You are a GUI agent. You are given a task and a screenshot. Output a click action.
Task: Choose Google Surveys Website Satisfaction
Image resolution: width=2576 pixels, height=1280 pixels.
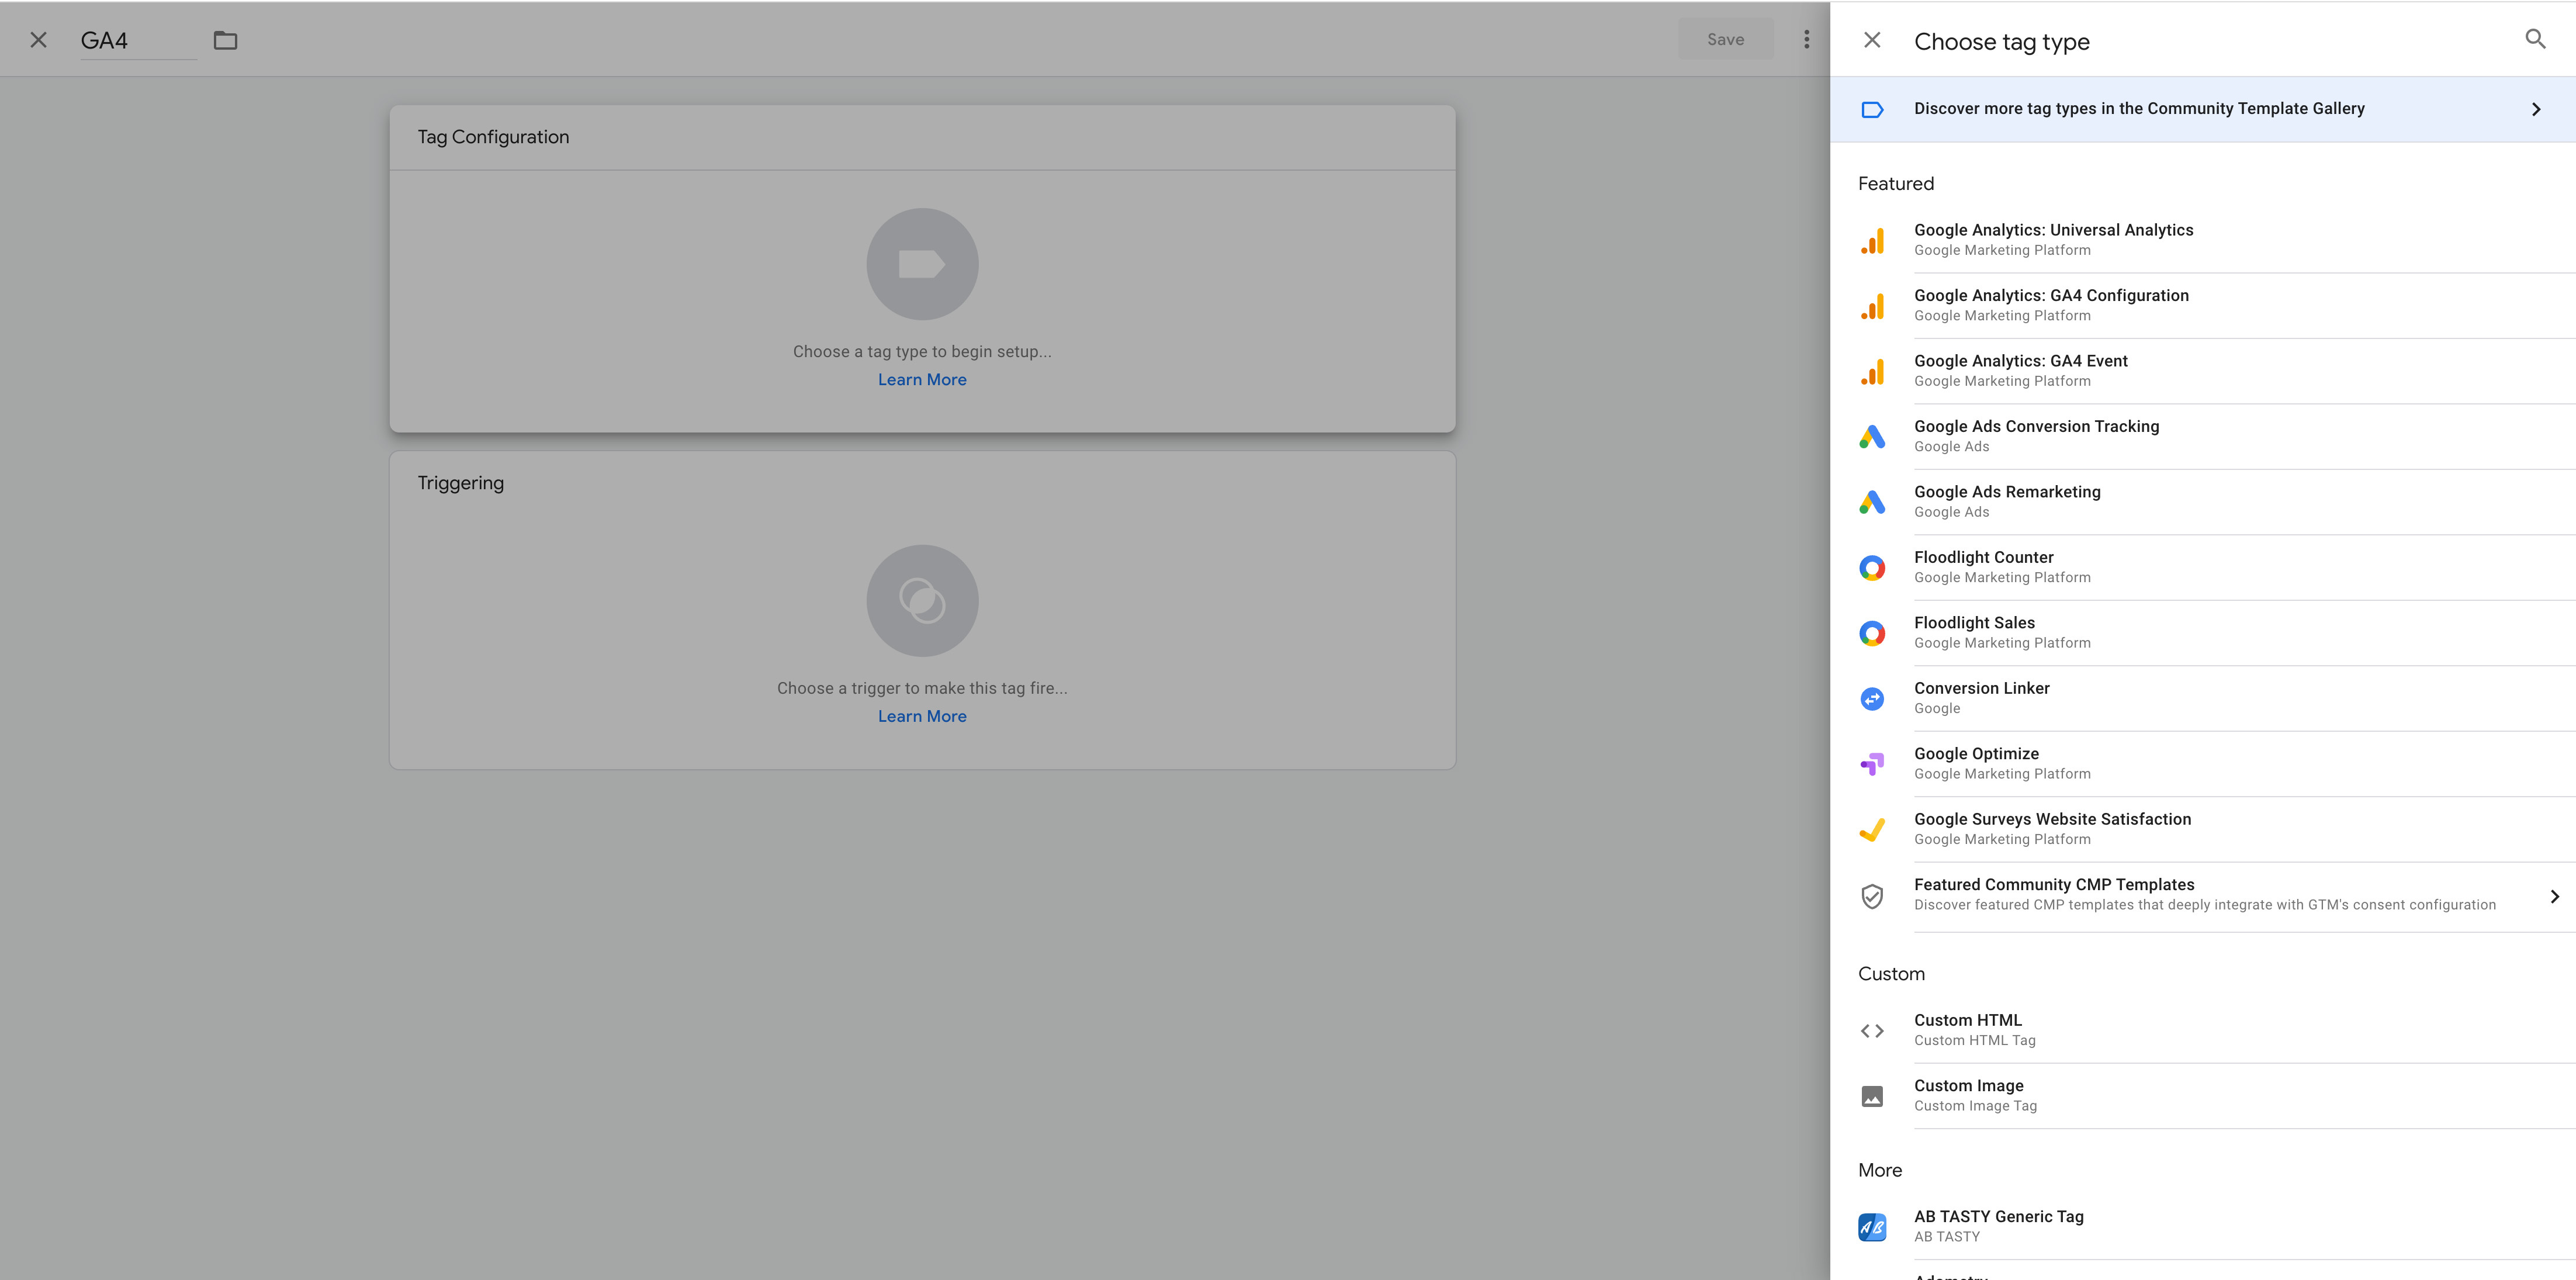pyautogui.click(x=2203, y=830)
